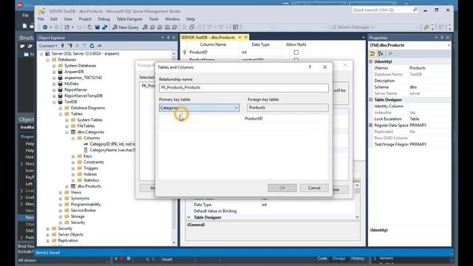The image size is (473, 266).
Task: Open the Connect dropdown in Object Explorer
Action: tap(48, 46)
